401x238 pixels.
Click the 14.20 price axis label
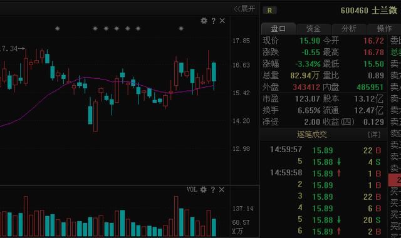(241, 121)
